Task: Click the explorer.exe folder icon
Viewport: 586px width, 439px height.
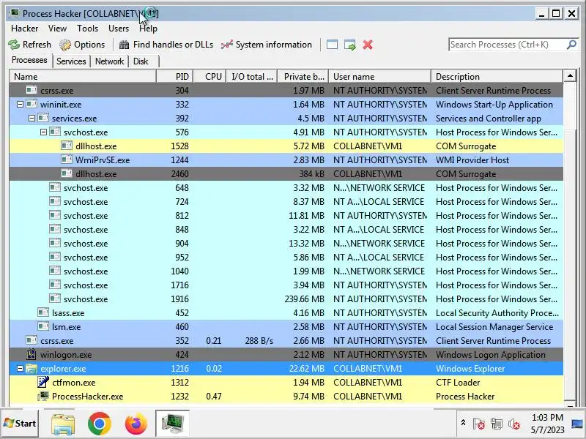Action: coord(31,369)
